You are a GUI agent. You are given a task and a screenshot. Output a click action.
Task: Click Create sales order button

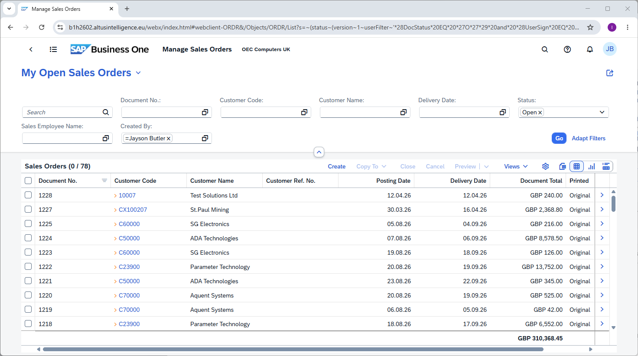[x=337, y=166]
